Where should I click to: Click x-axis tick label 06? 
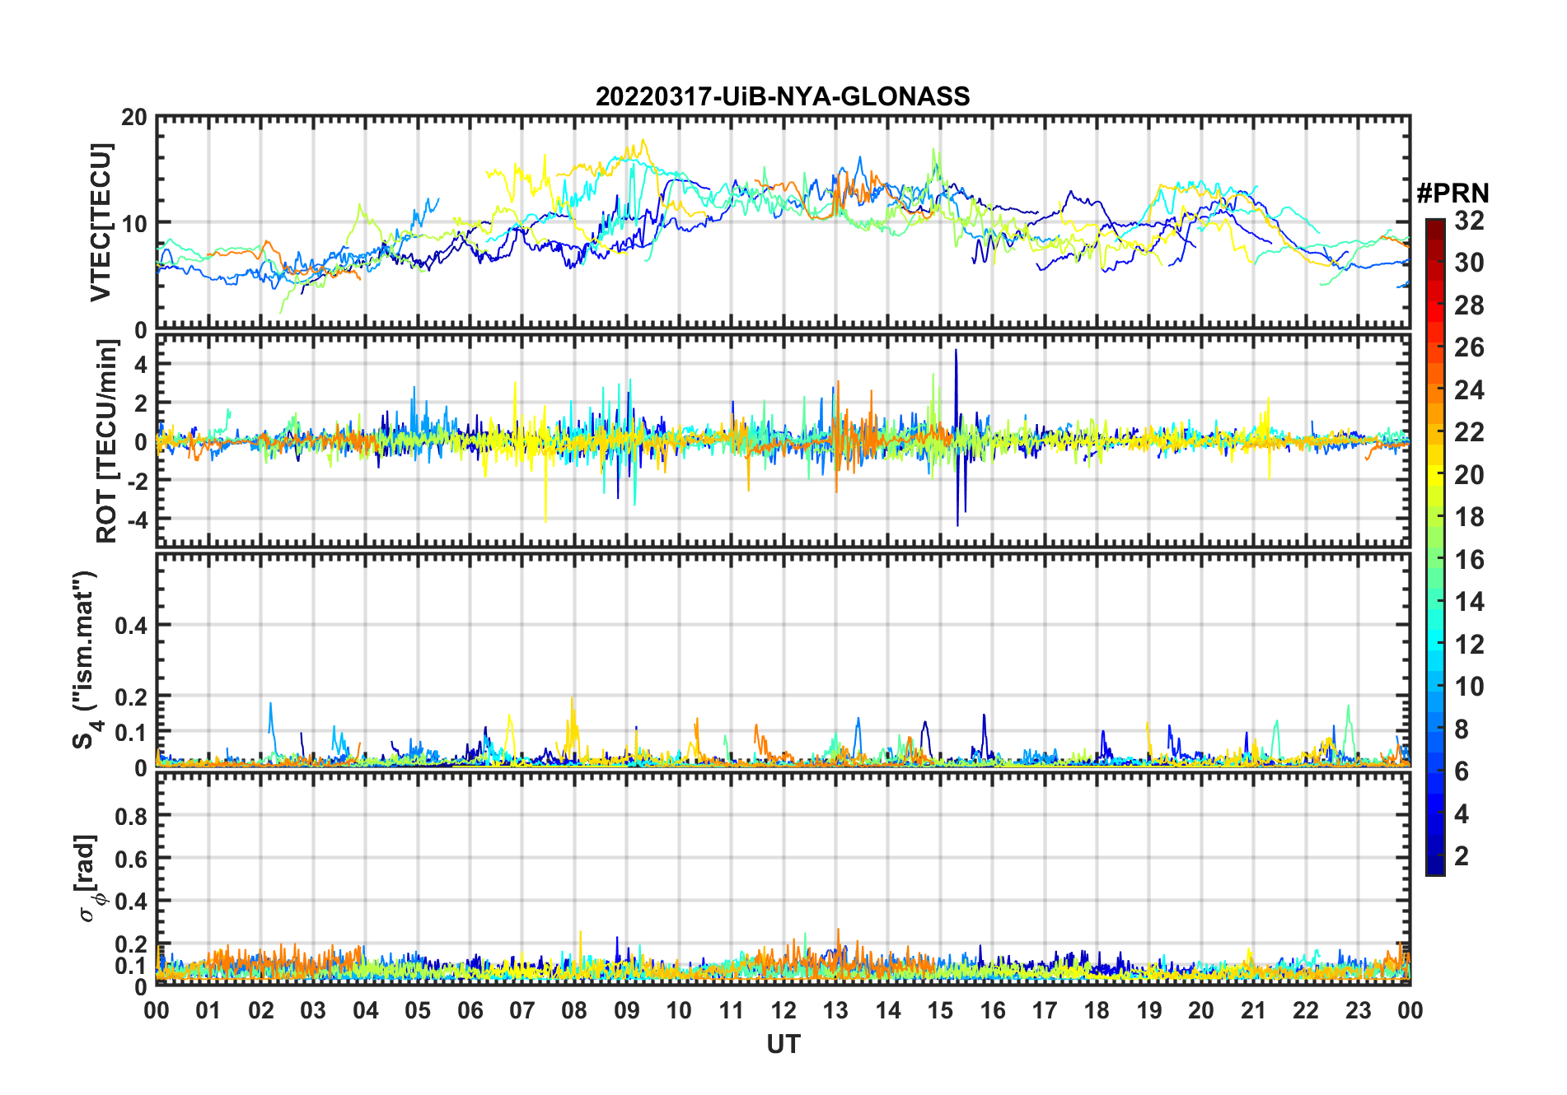pos(470,1010)
